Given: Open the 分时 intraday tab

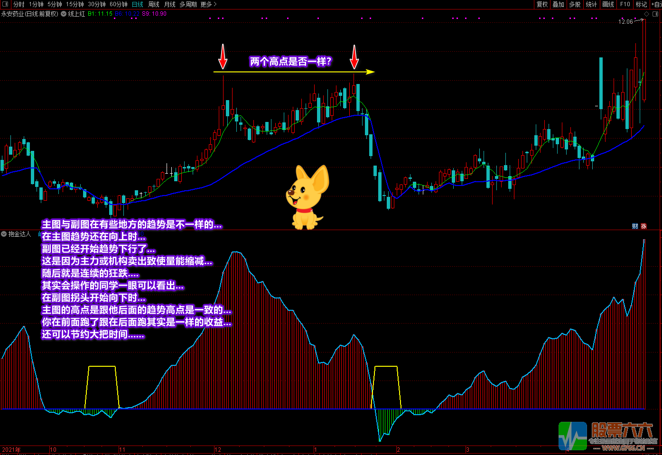Looking at the screenshot, I should coord(19,4).
